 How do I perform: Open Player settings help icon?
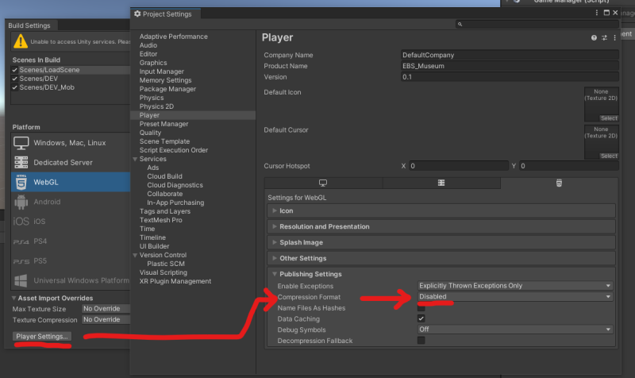click(x=594, y=37)
